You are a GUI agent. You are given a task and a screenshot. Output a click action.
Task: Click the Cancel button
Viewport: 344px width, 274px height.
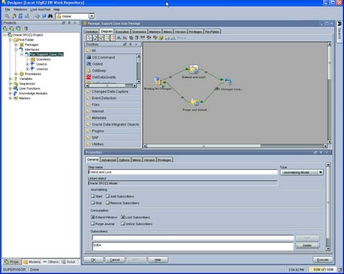[x=115, y=260]
